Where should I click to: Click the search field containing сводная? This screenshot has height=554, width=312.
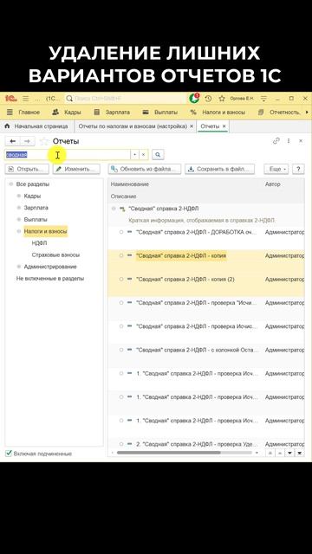coord(68,155)
